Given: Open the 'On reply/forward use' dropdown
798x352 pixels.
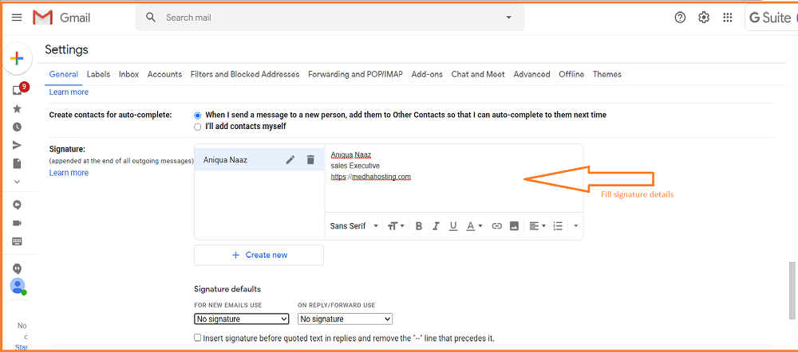Looking at the screenshot, I should point(346,319).
